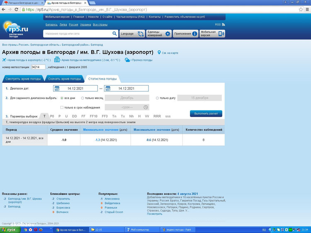Viewport: 311px width, 233px height.
Task: Open start date calendar icon
Action: tap(57, 88)
